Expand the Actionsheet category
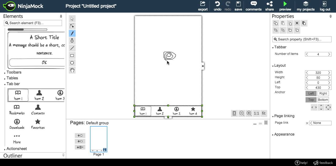Screen dimensions: 336x166 click(x=17, y=149)
